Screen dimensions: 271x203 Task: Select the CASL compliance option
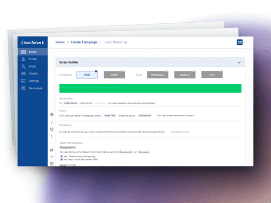[87, 75]
